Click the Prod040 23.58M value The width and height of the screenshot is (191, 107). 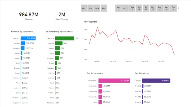pos(148,86)
